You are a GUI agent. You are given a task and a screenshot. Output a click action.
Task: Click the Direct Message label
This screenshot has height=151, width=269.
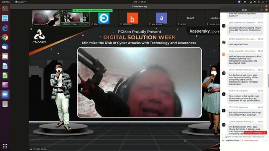pos(251,141)
